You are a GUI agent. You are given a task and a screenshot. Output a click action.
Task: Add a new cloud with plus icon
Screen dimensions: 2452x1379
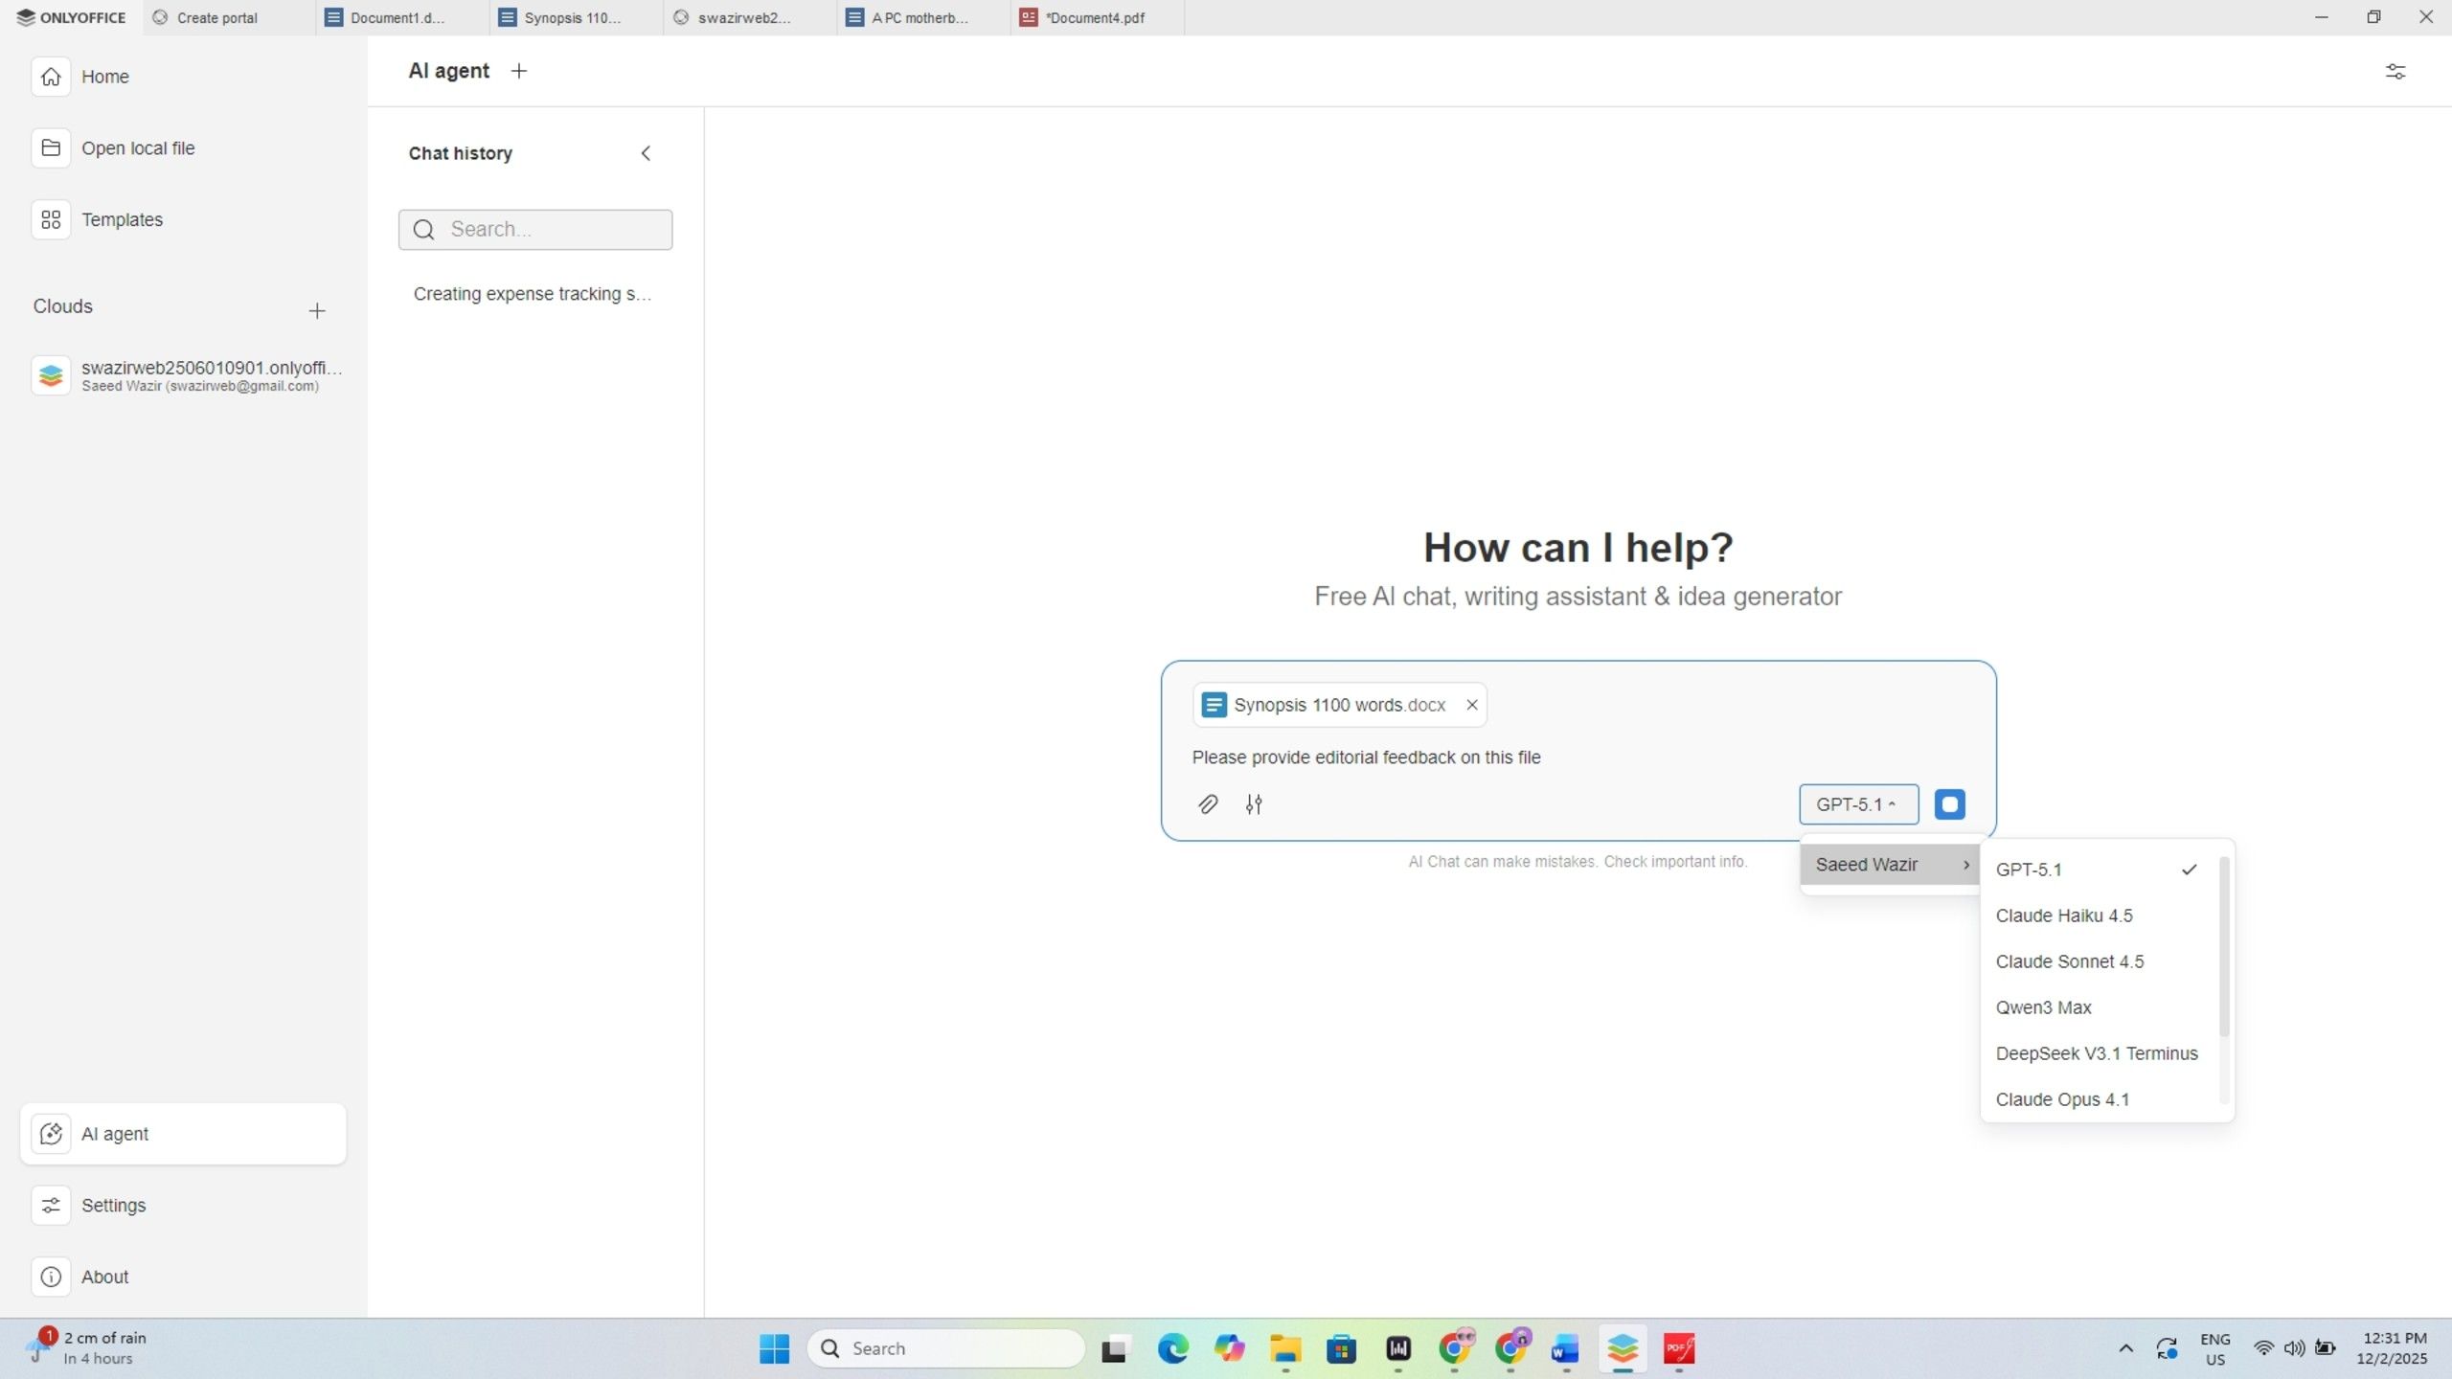(317, 310)
